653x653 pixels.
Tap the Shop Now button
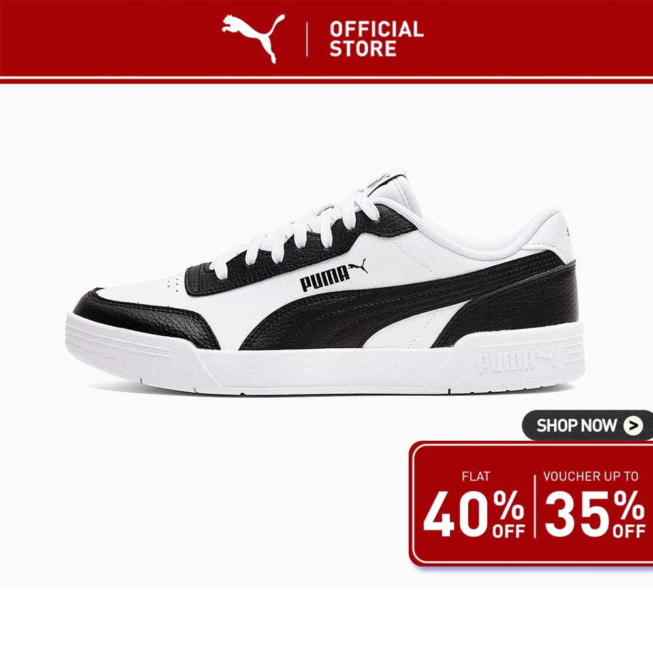tap(587, 425)
